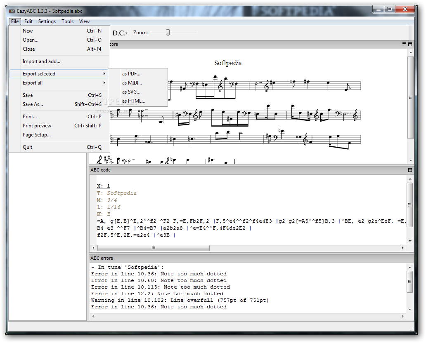426x343 pixels.
Task: Click the 'L: 1/16' code line
Action: point(109,207)
